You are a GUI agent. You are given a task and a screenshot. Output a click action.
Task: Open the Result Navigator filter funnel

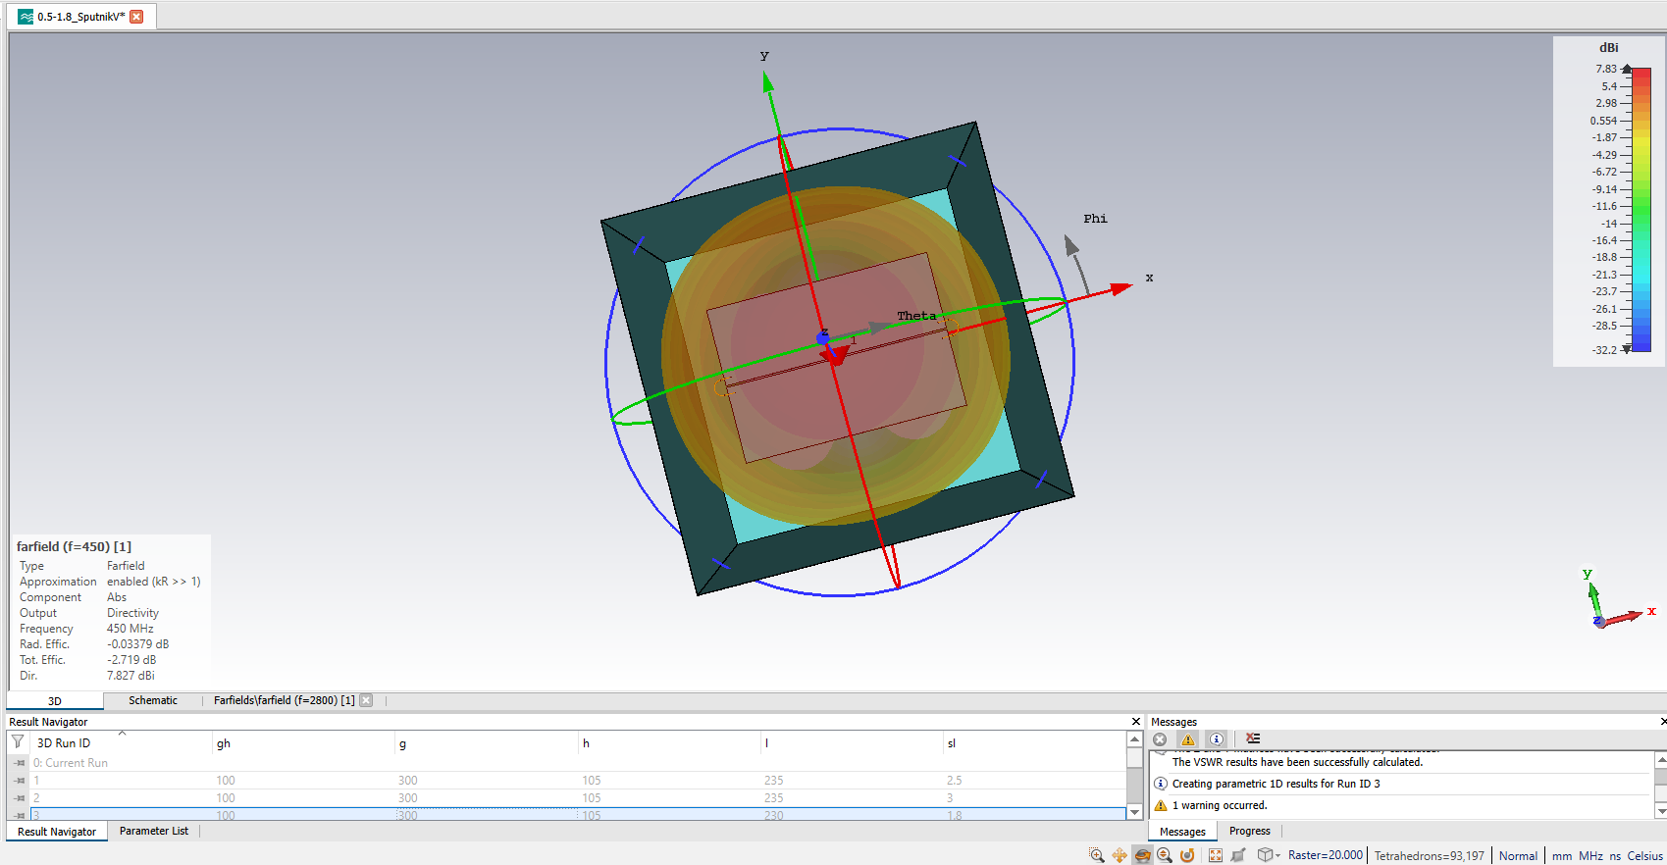[18, 742]
